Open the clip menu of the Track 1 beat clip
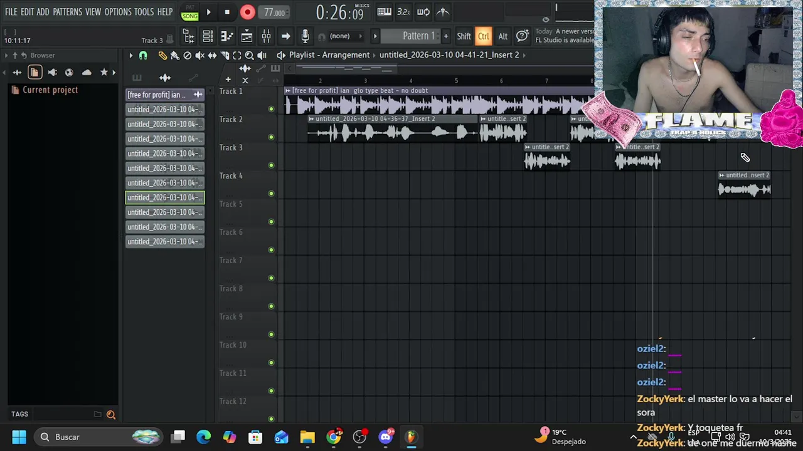This screenshot has width=803, height=451. pyautogui.click(x=288, y=91)
